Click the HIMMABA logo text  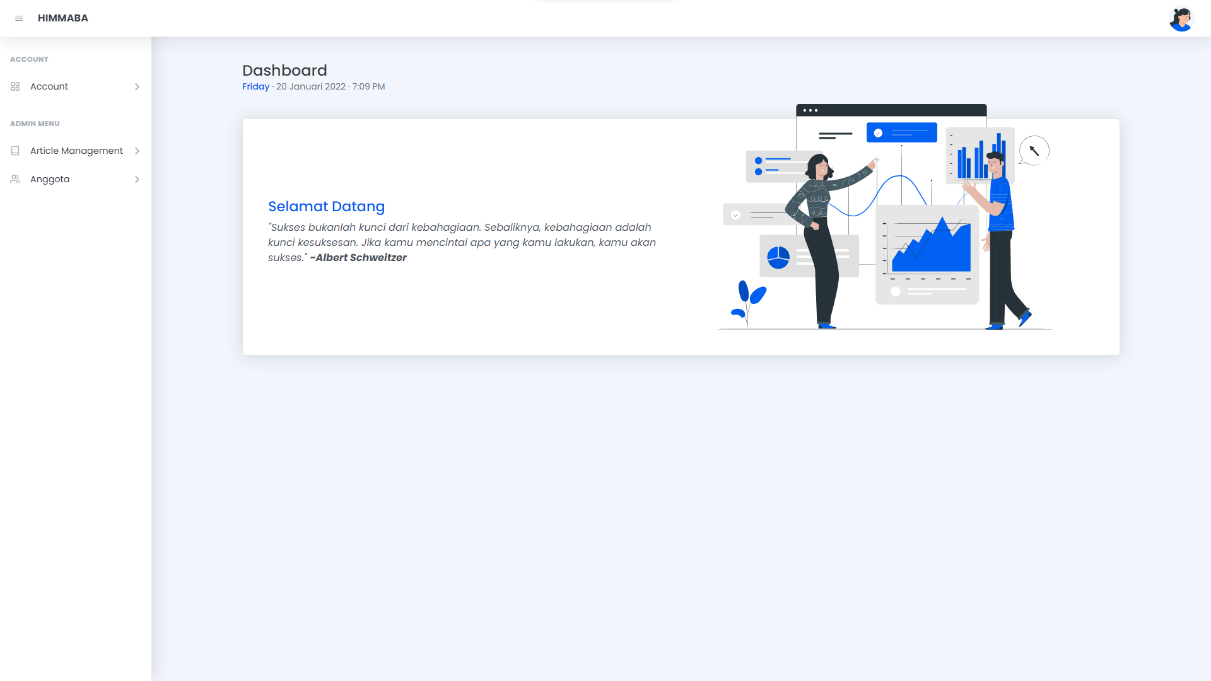(63, 18)
